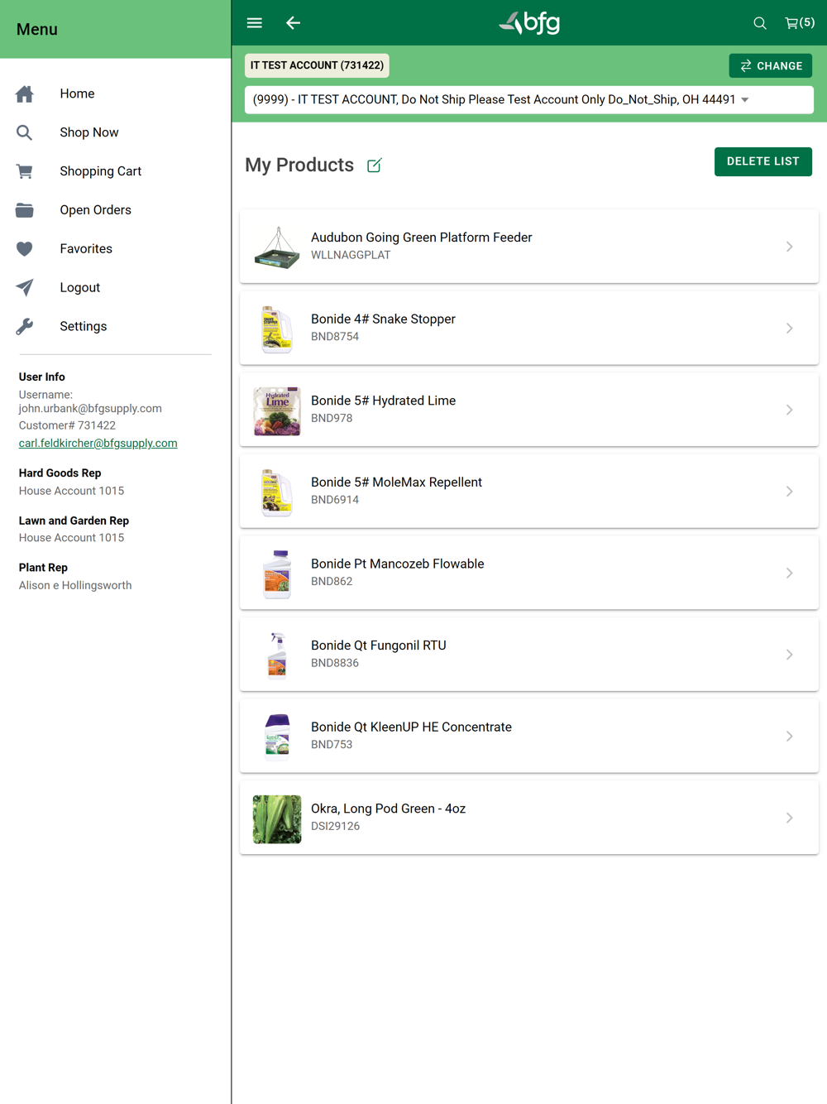Image resolution: width=827 pixels, height=1104 pixels.
Task: Click the Home house icon
Action: pos(25,94)
